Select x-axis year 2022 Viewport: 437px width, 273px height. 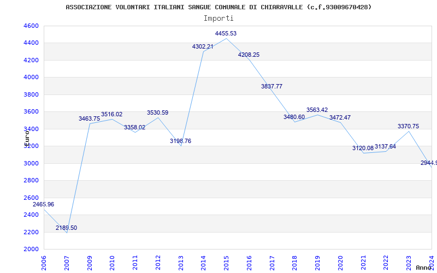coord(386,263)
